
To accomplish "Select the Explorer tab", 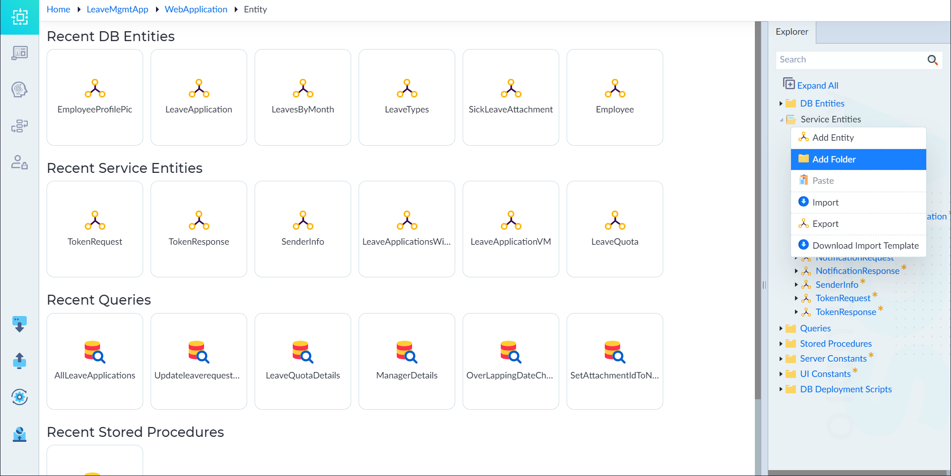I will [792, 32].
